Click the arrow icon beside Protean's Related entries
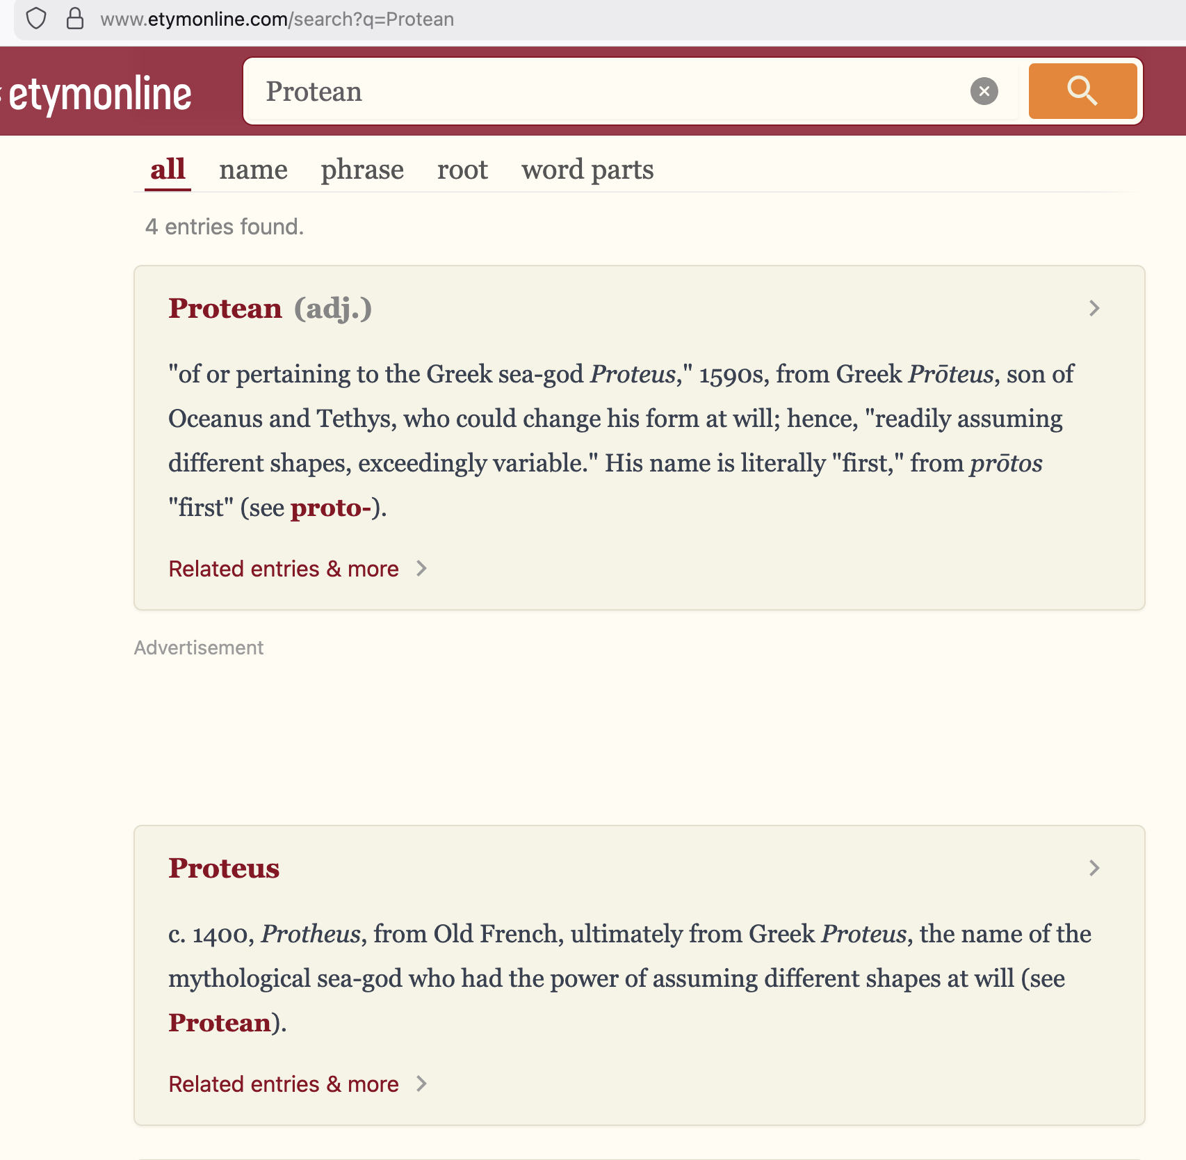 [x=422, y=568]
